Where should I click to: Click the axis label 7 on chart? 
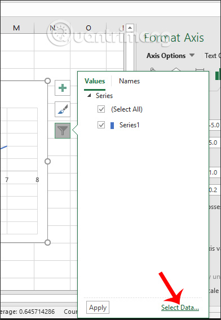(7, 180)
